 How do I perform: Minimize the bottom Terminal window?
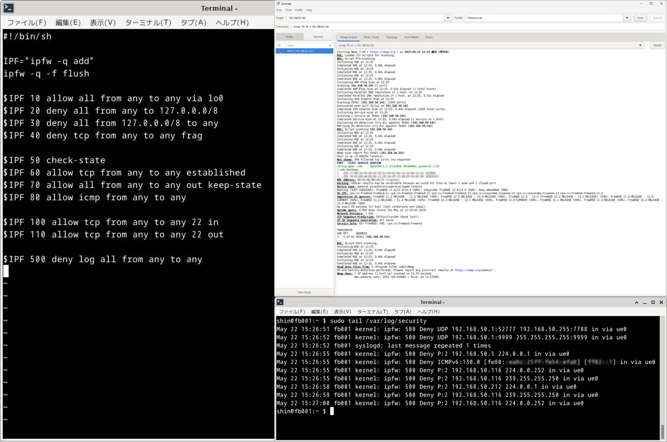tap(645, 303)
